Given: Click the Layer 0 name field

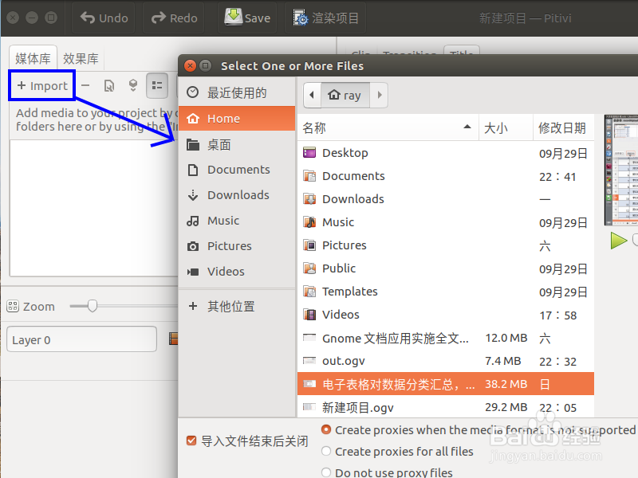Looking at the screenshot, I should pos(82,339).
